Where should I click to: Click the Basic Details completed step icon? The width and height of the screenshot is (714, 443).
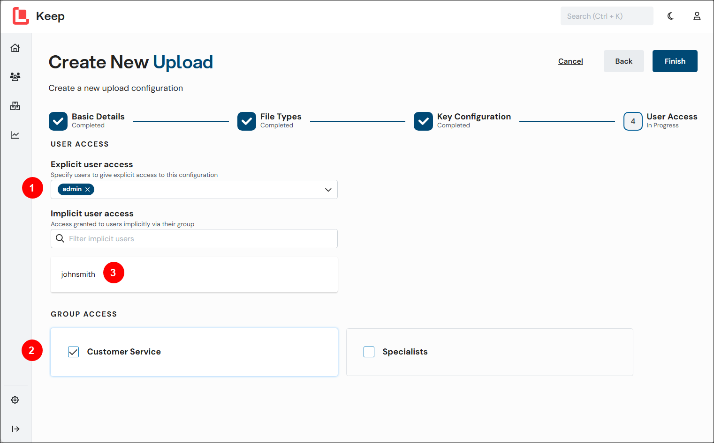tap(58, 121)
